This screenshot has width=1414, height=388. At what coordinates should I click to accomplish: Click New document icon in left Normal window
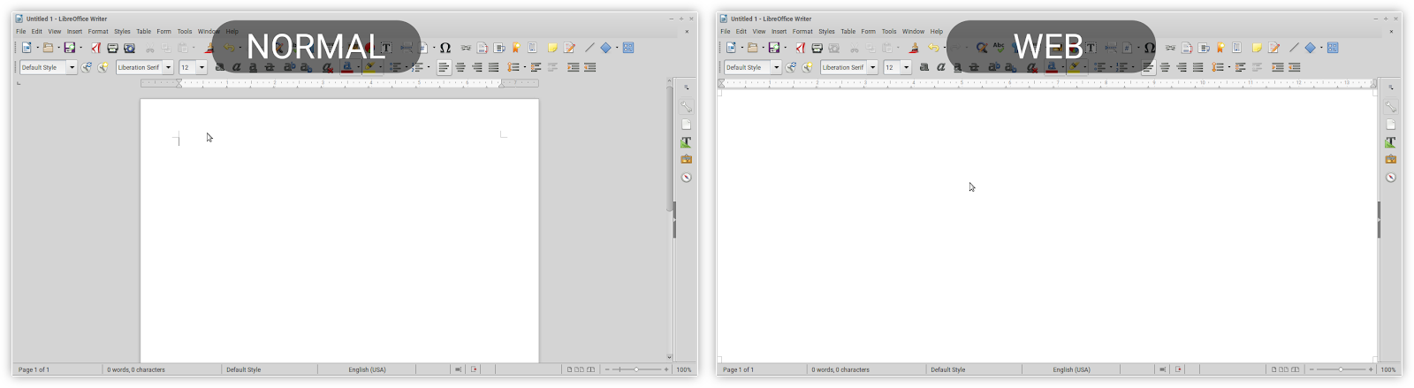coord(27,48)
